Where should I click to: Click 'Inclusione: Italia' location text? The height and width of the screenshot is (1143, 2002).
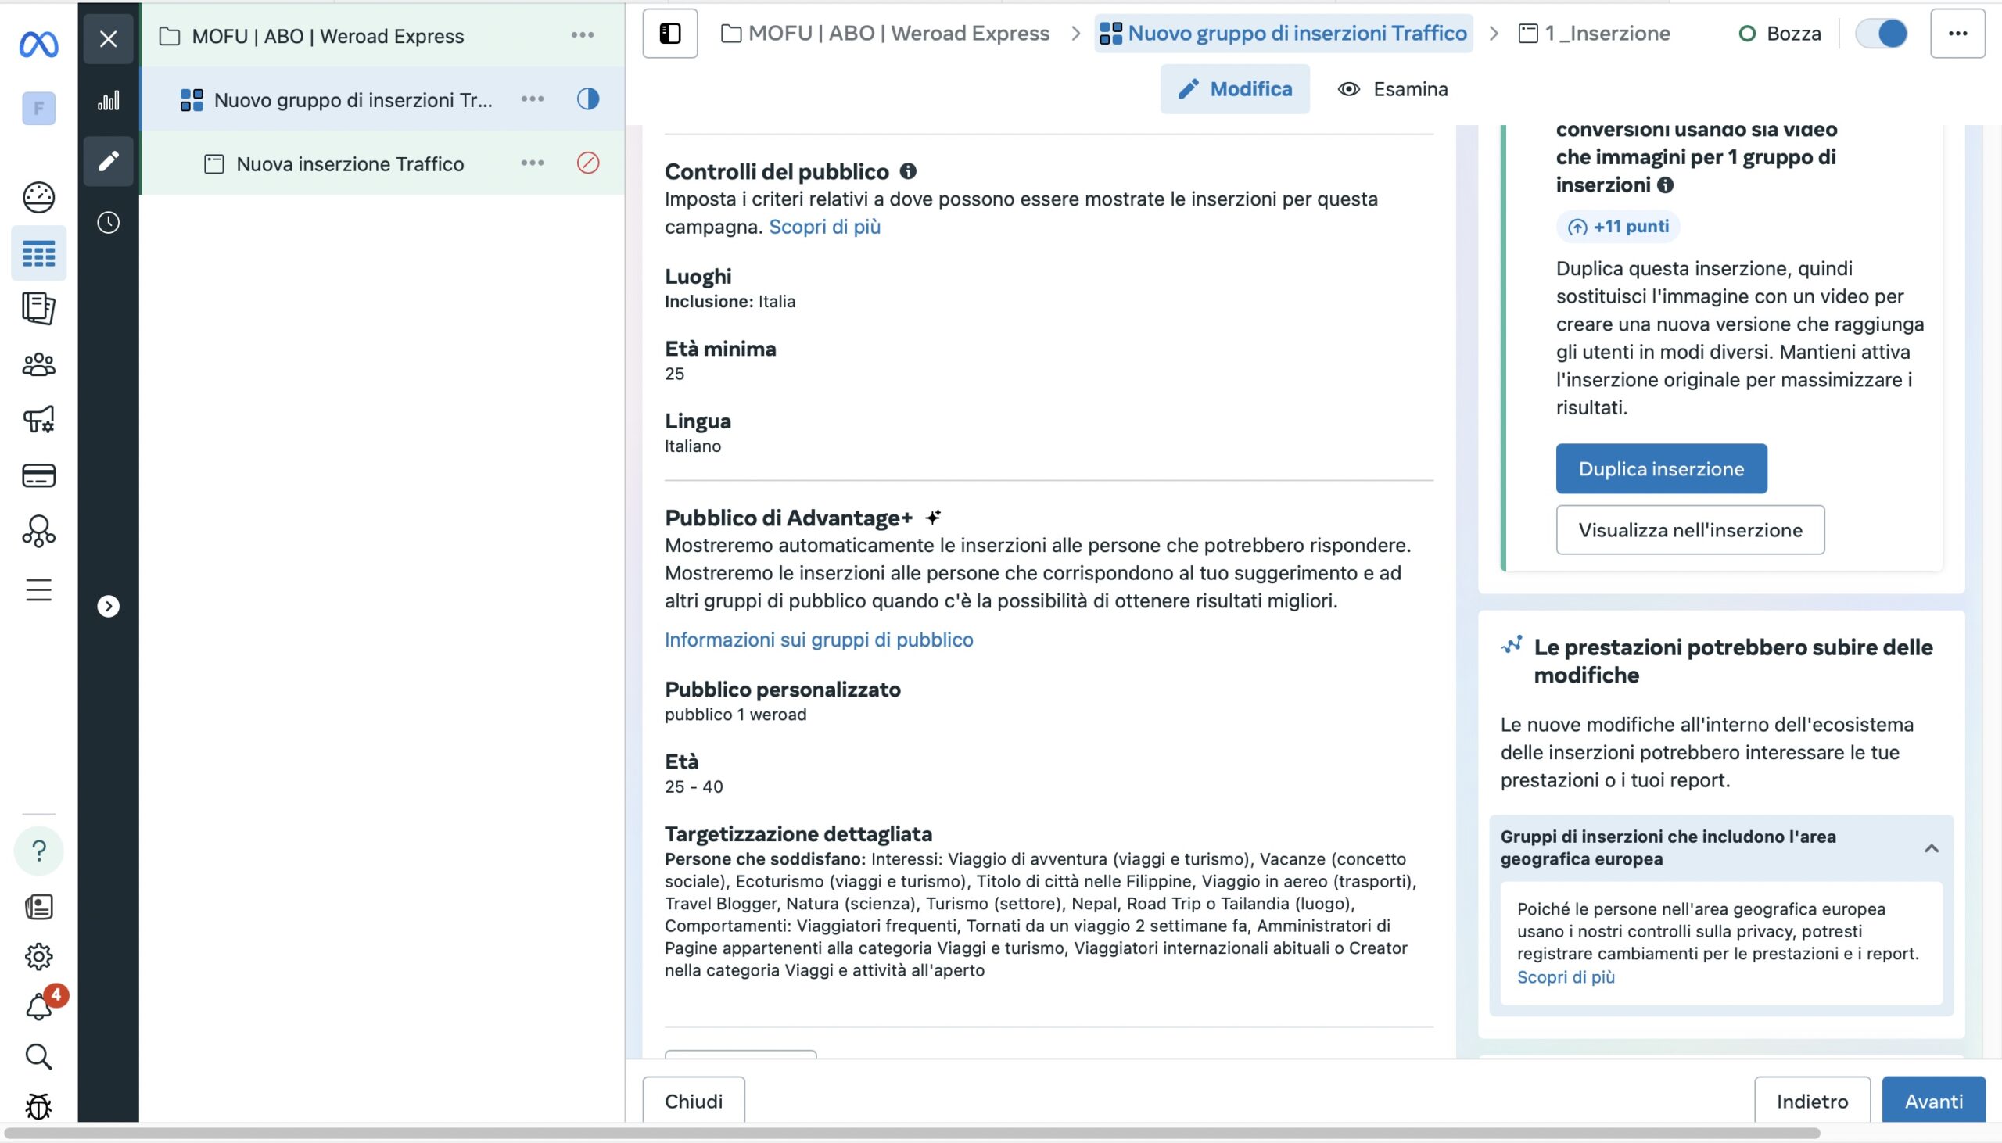tap(730, 301)
